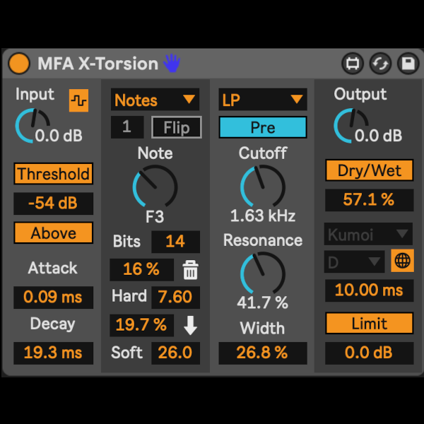Click the blue hand icon in title
This screenshot has width=424, height=424.
(x=172, y=63)
